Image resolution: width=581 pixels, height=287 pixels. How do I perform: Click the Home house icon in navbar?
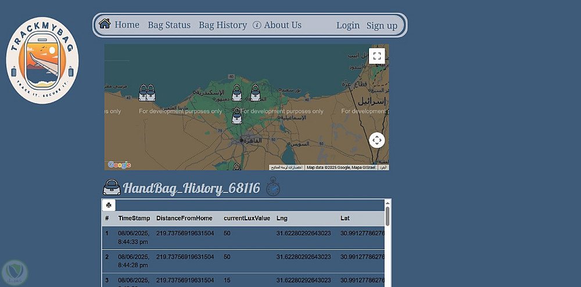(105, 24)
